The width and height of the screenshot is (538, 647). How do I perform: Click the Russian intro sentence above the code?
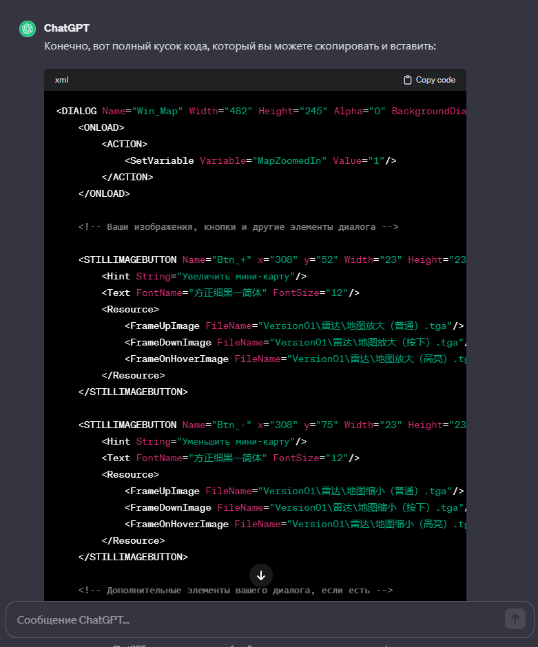tap(240, 46)
